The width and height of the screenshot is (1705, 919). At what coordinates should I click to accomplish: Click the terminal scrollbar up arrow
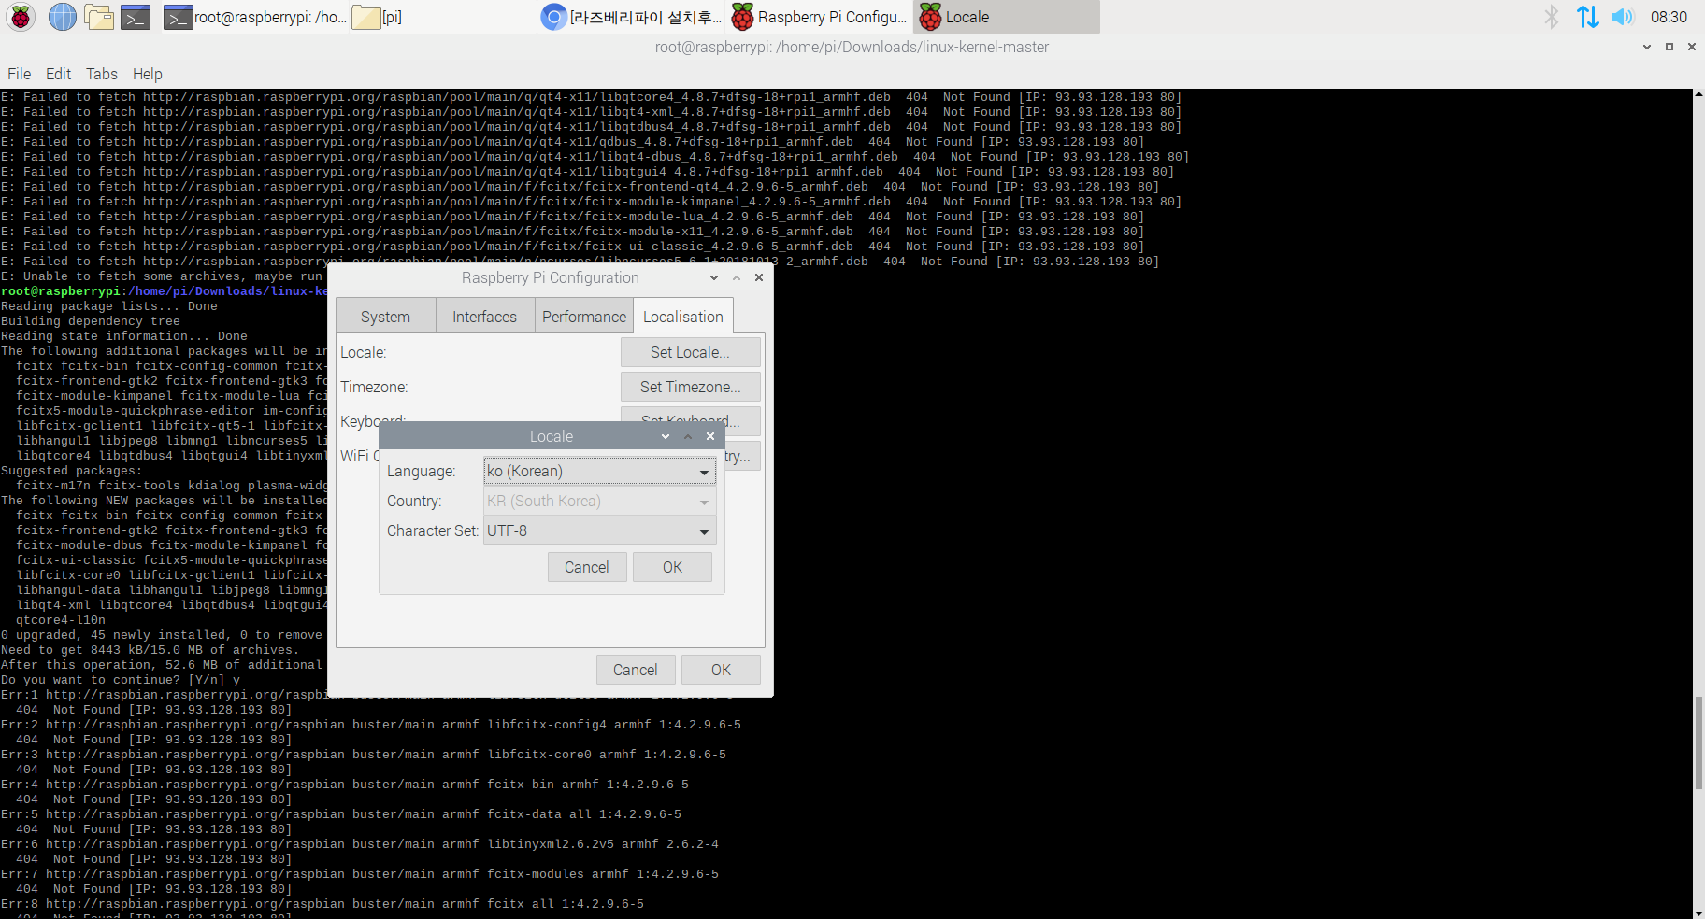1698,95
